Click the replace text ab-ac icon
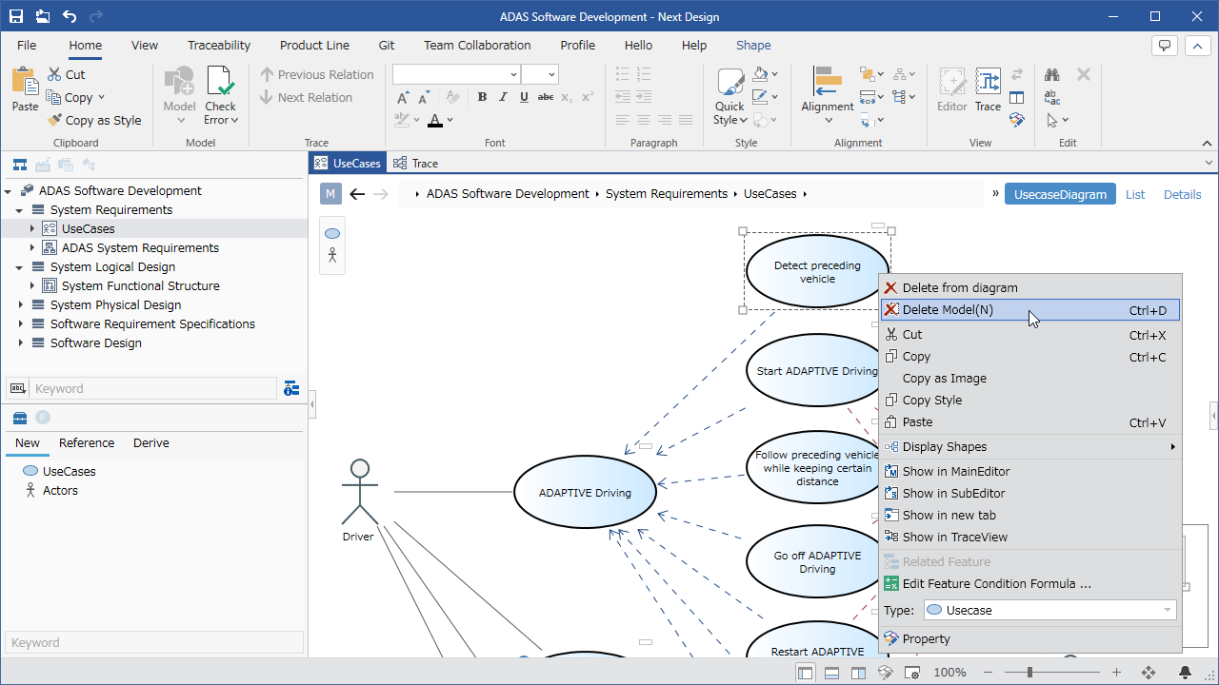The image size is (1219, 685). coord(1052,97)
